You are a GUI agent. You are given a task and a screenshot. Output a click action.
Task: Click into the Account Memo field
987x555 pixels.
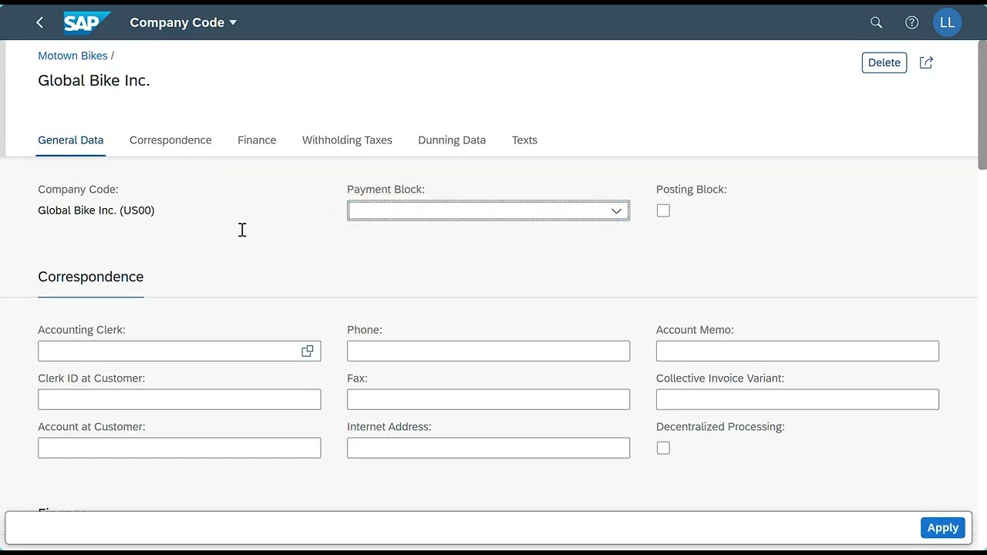[x=797, y=351]
